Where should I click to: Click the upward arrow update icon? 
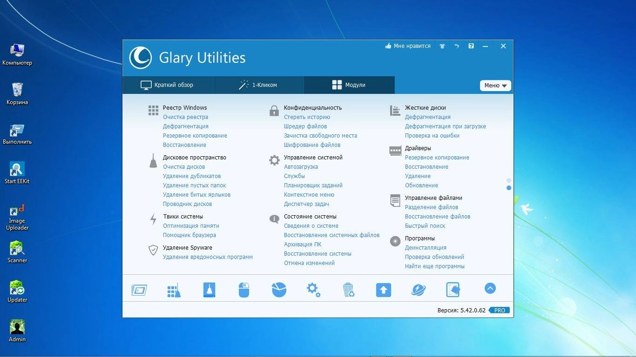(x=384, y=290)
